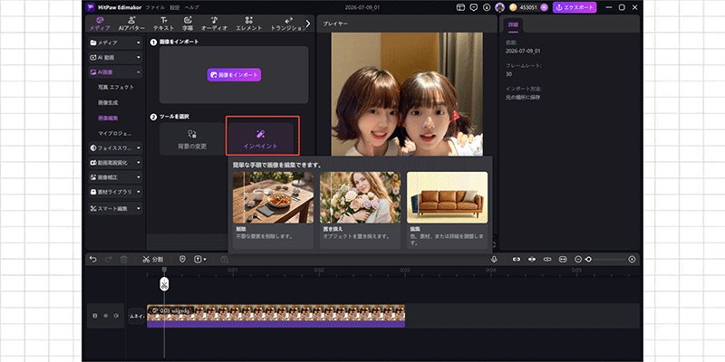Select 画像生成 in the sidebar

pyautogui.click(x=108, y=102)
